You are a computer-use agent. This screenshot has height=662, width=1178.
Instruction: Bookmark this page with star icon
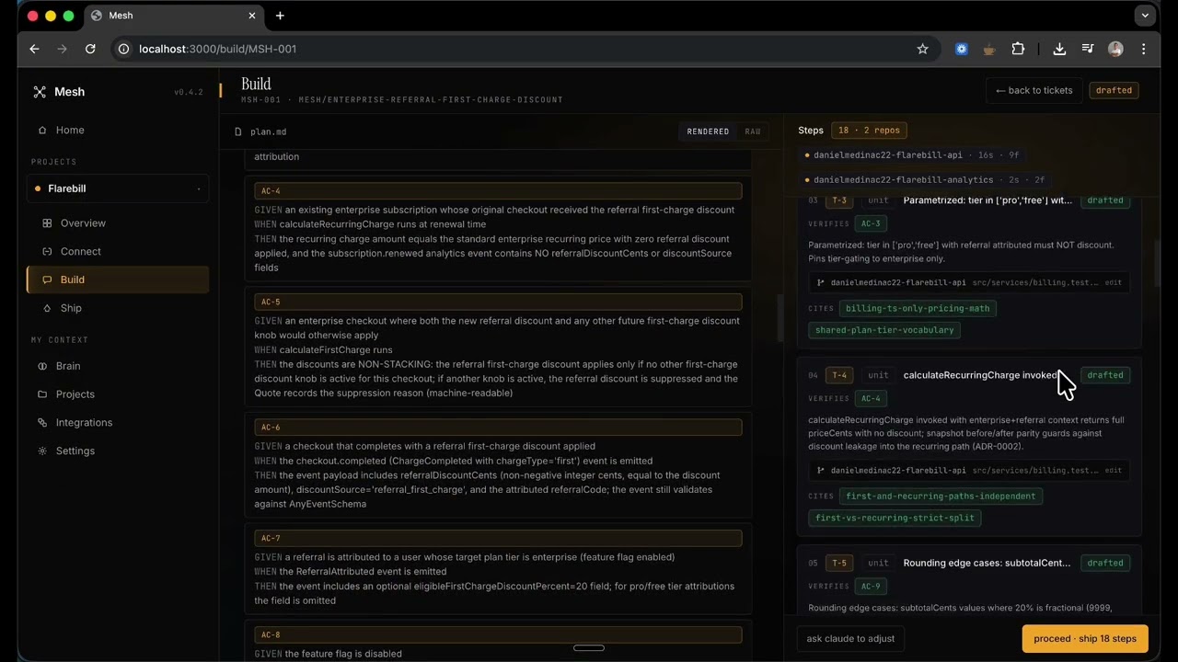[922, 49]
